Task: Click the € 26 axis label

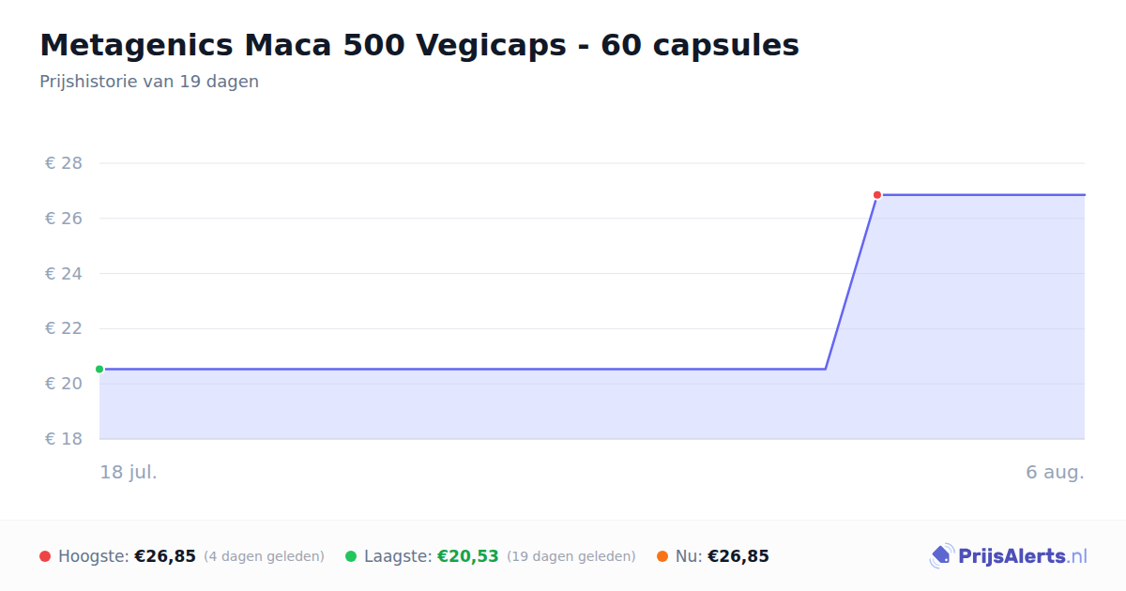Action: [64, 219]
